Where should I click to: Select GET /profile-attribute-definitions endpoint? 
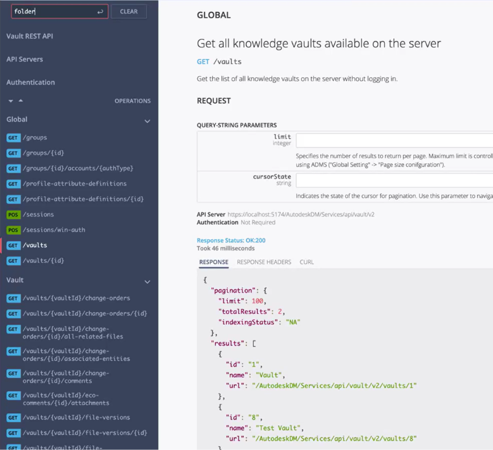(x=74, y=184)
